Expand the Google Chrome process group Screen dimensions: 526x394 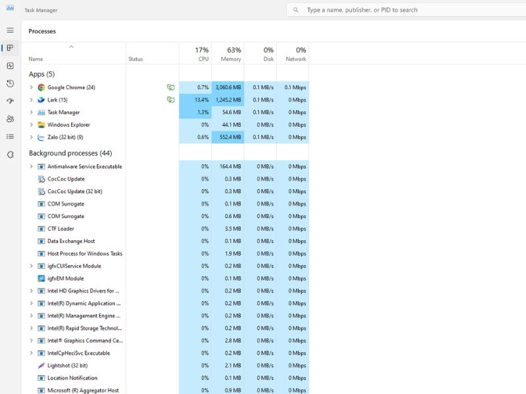pos(31,87)
